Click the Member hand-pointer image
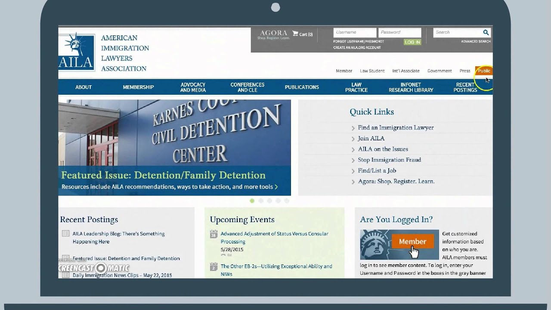Image resolution: width=551 pixels, height=310 pixels. pyautogui.click(x=399, y=245)
